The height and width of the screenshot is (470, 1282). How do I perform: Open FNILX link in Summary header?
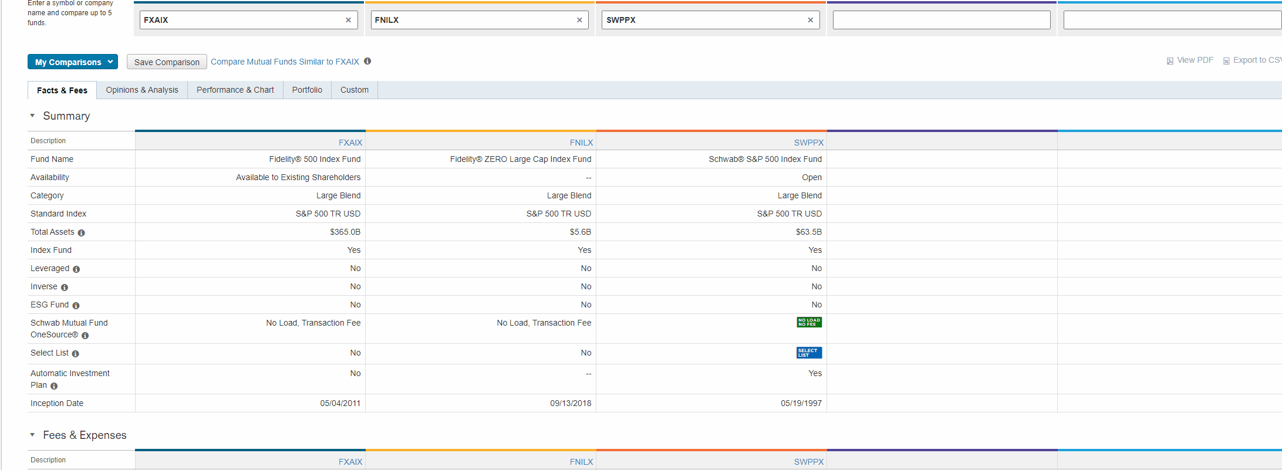(x=581, y=143)
